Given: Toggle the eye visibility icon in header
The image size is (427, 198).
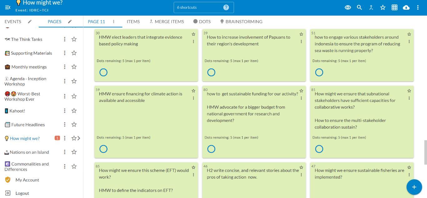Looking at the screenshot, I should coord(348,7).
